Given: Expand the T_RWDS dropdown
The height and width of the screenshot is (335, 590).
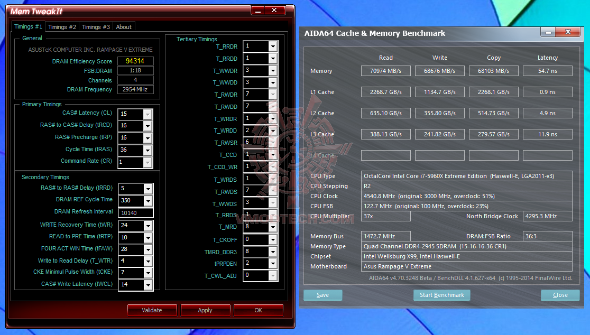Looking at the screenshot, I should point(273,191).
